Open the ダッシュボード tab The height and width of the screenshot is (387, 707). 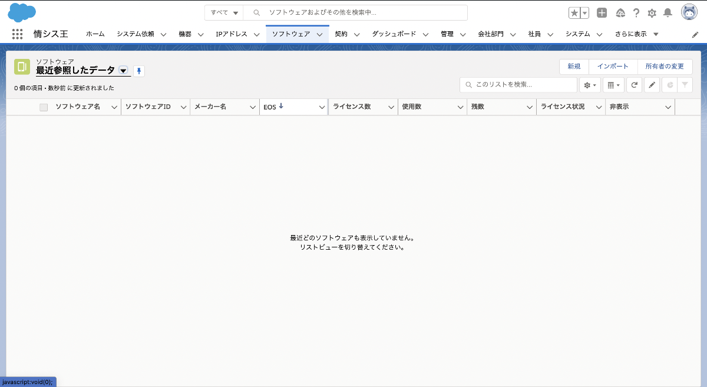pos(394,34)
